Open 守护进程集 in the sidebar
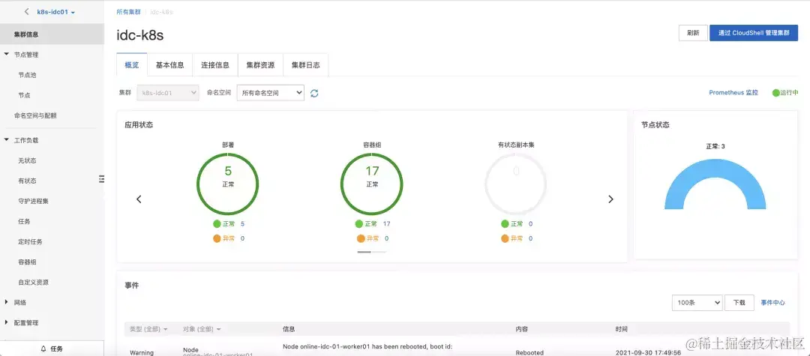The height and width of the screenshot is (356, 810). [x=33, y=201]
